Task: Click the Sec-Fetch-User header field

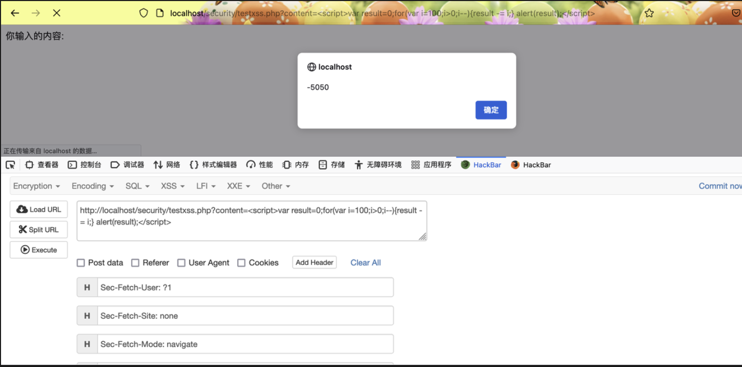Action: [245, 287]
